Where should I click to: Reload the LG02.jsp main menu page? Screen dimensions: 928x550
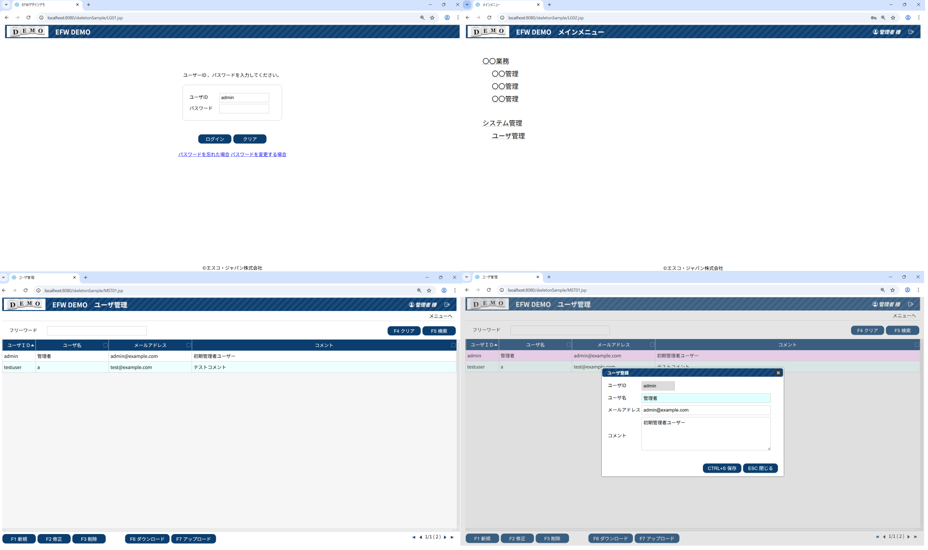pyautogui.click(x=489, y=17)
